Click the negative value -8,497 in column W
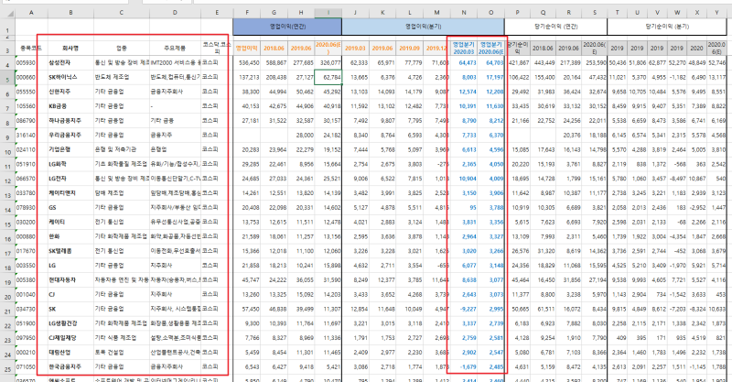 [677, 179]
